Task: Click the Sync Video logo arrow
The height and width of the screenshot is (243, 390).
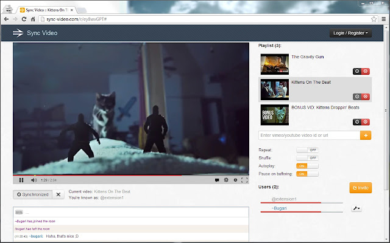Action: [18, 33]
